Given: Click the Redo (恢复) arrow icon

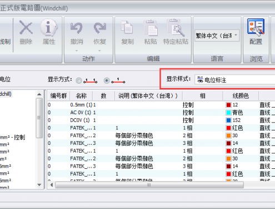Looking at the screenshot, I should pos(99,28).
